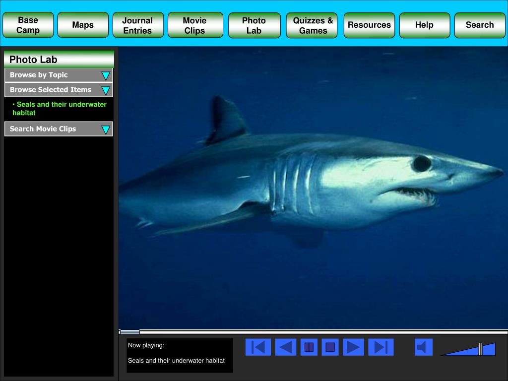Click the playback progress bar handle
Viewport: 508px width, 381px height.
click(129, 332)
